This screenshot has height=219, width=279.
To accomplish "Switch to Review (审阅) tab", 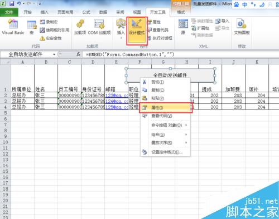I will coord(120,12).
